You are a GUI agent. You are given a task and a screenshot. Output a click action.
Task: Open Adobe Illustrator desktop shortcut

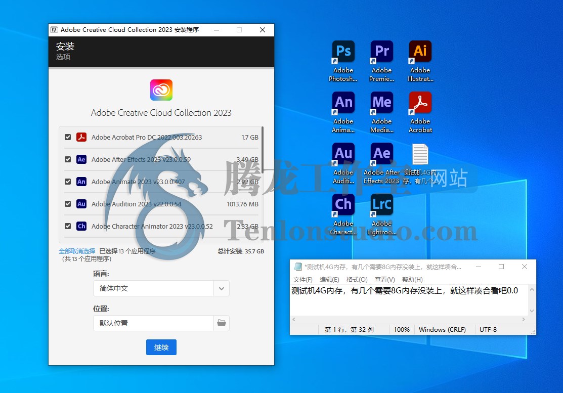[420, 61]
